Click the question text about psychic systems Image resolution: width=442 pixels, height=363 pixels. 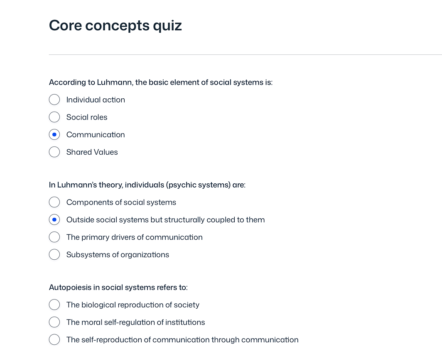click(x=147, y=185)
